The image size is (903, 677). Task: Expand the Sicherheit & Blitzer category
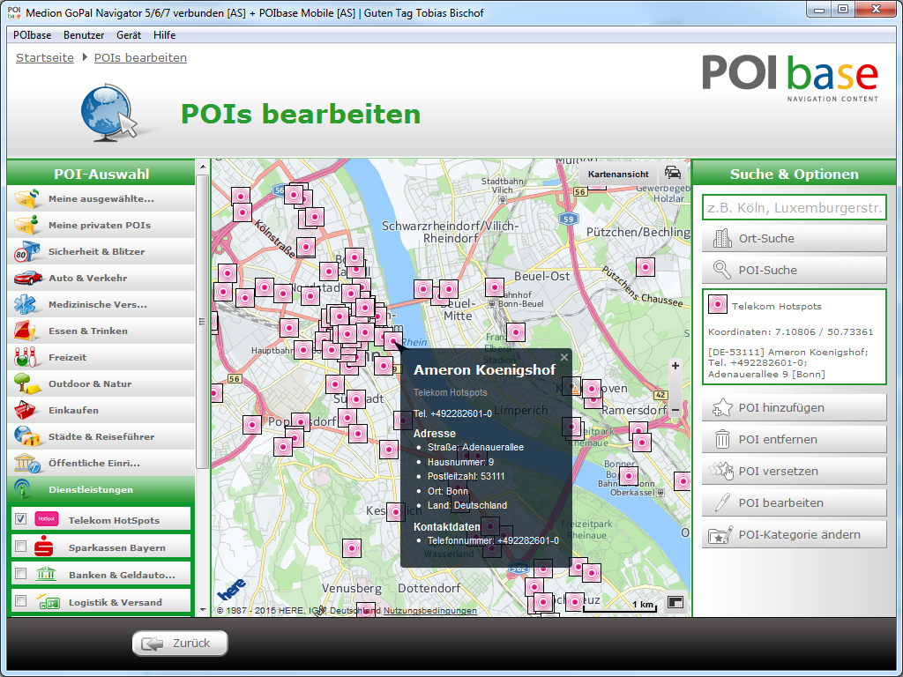99,251
